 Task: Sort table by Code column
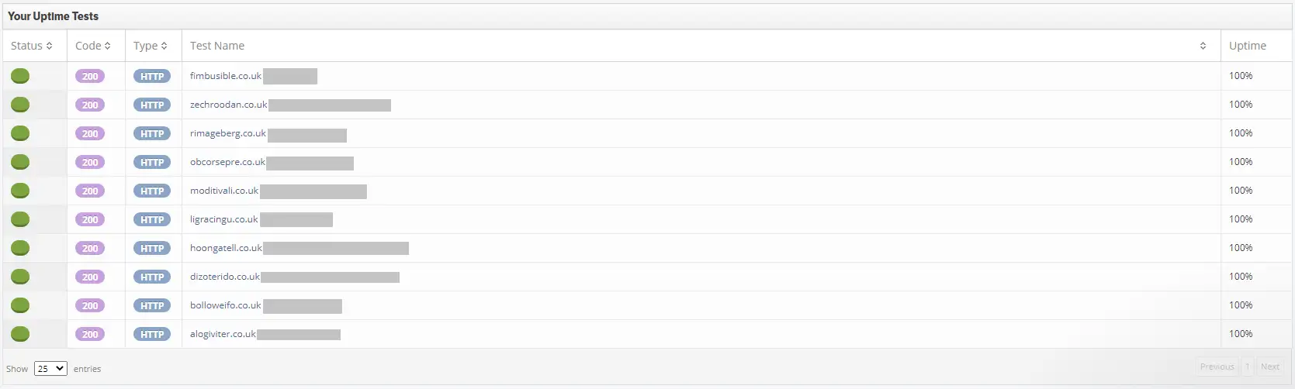[x=93, y=46]
